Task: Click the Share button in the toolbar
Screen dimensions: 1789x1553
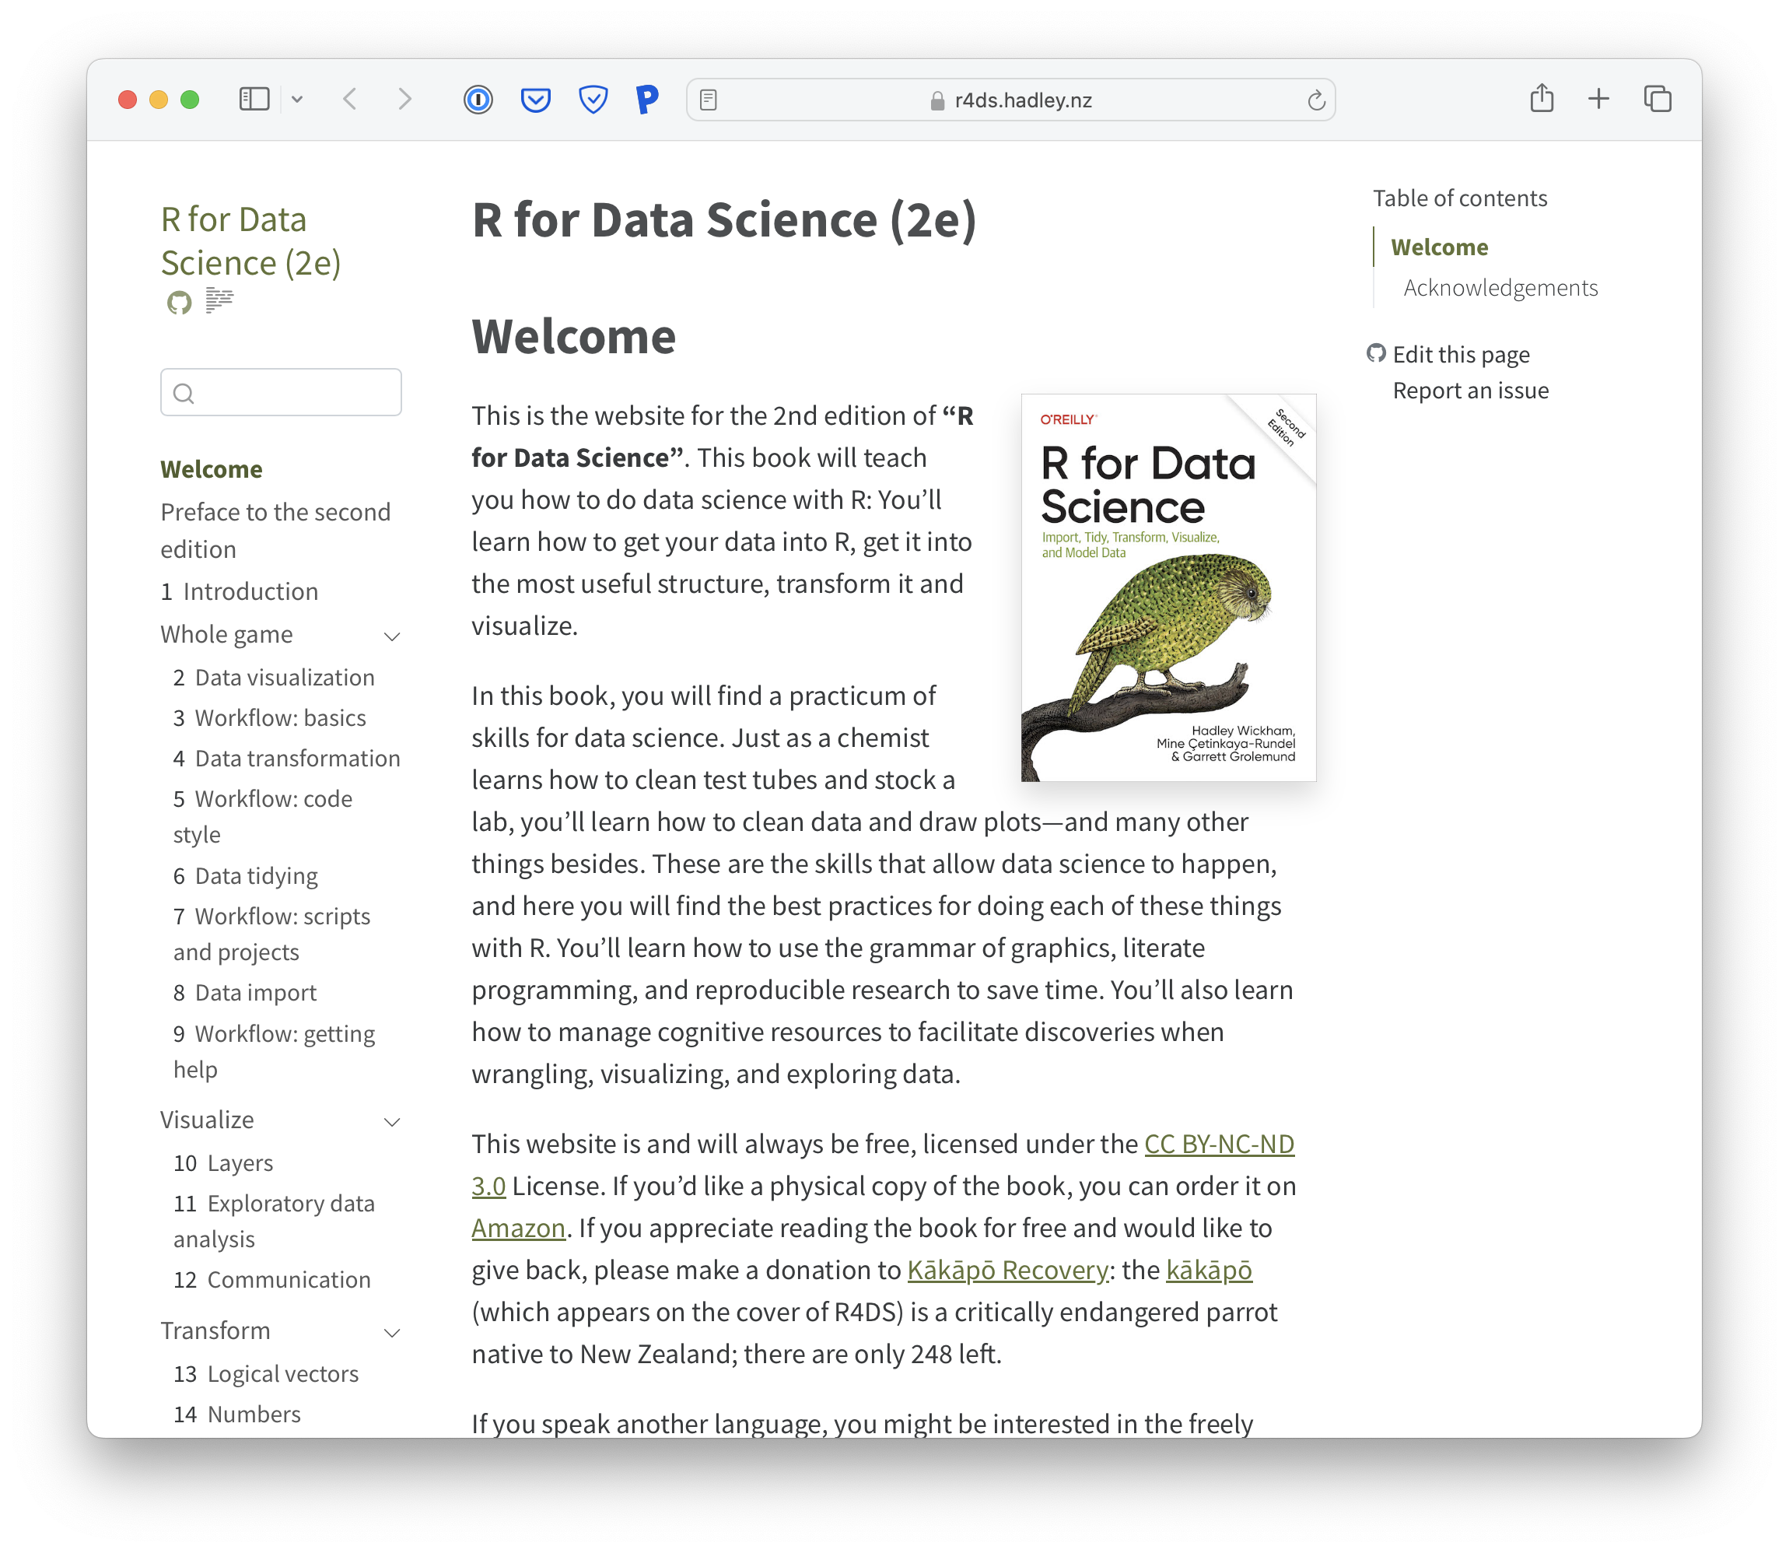Action: pyautogui.click(x=1541, y=99)
